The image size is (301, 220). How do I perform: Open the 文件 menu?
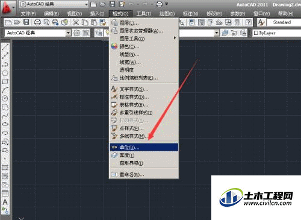tap(28, 14)
